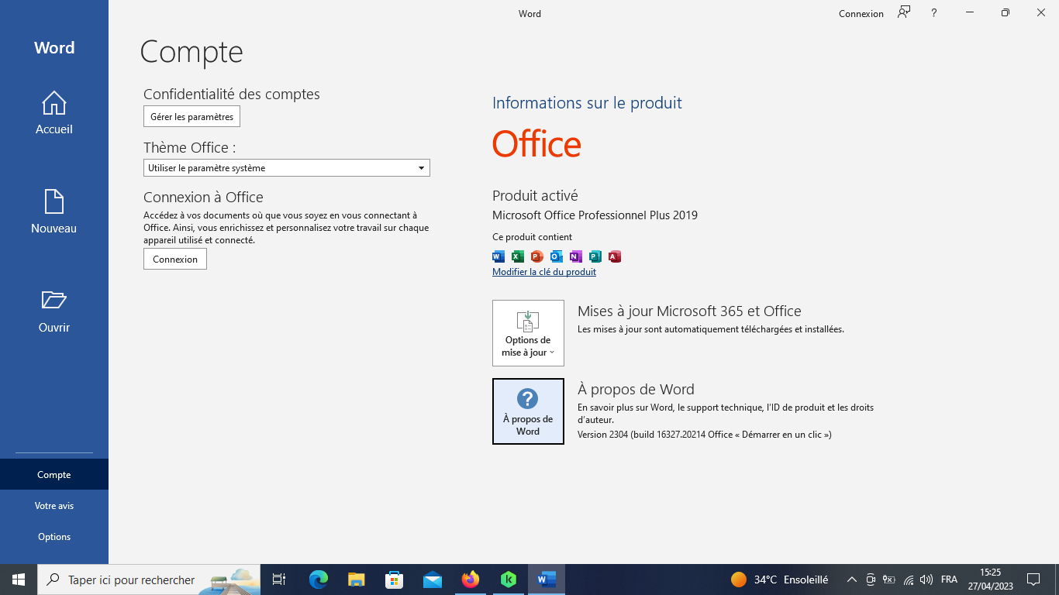This screenshot has height=595, width=1059.
Task: Launch Firefox from taskbar
Action: click(x=471, y=580)
